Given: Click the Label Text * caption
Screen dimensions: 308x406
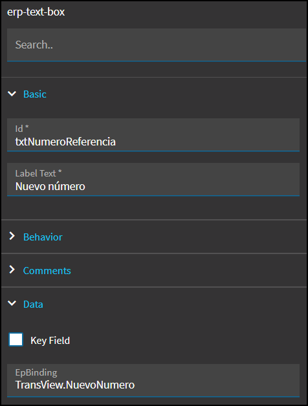Looking at the screenshot, I should point(38,173).
